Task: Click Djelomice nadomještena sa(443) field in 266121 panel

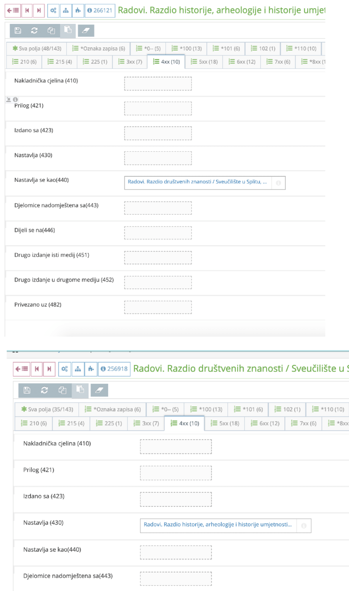Action: (158, 208)
